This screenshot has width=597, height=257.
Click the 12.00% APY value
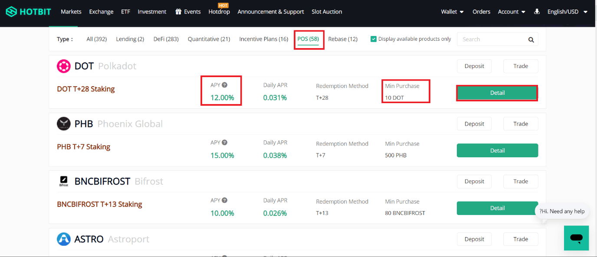click(x=222, y=98)
